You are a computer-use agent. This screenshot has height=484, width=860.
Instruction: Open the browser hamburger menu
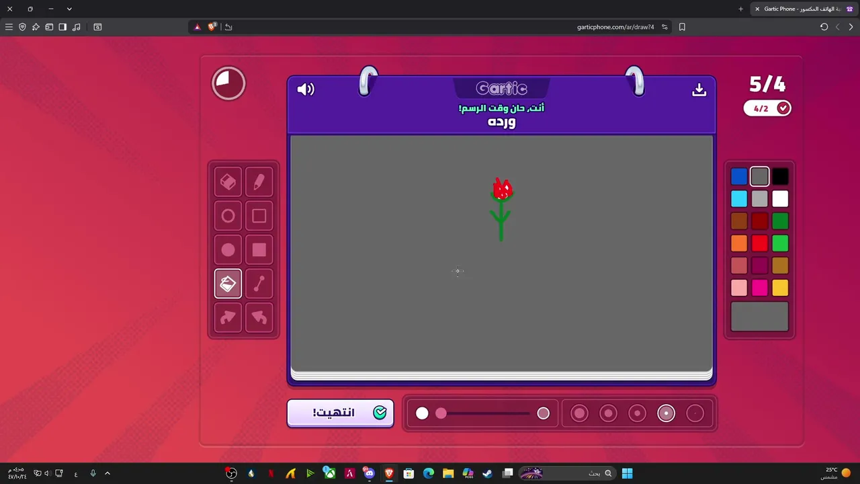pos(9,27)
